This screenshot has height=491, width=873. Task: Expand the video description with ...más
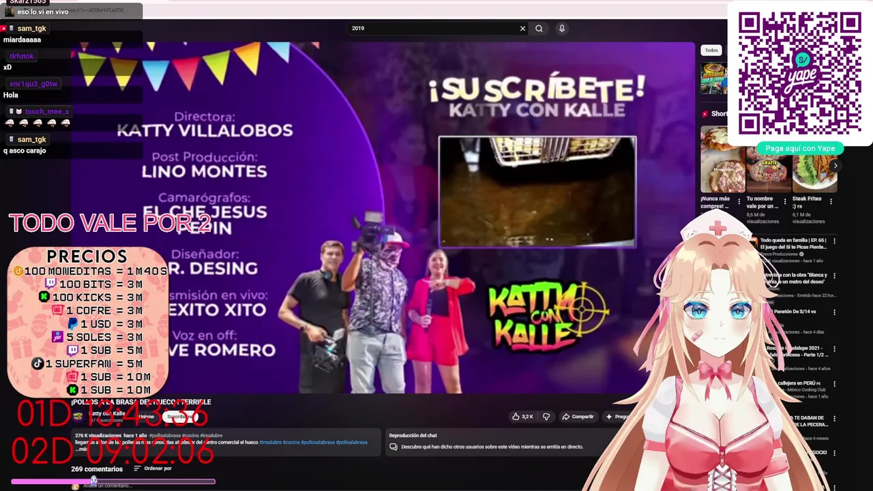coord(81,449)
